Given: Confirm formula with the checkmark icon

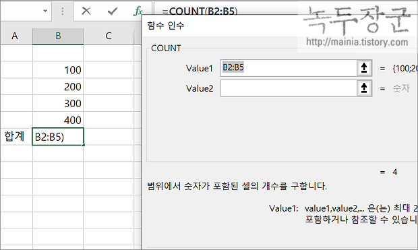Looking at the screenshot, I should coord(112,11).
